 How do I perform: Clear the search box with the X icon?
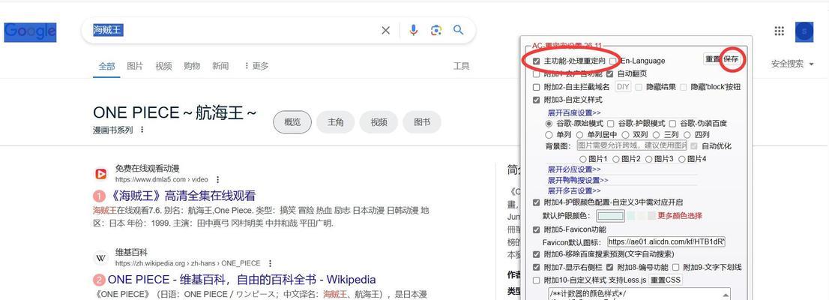click(386, 31)
